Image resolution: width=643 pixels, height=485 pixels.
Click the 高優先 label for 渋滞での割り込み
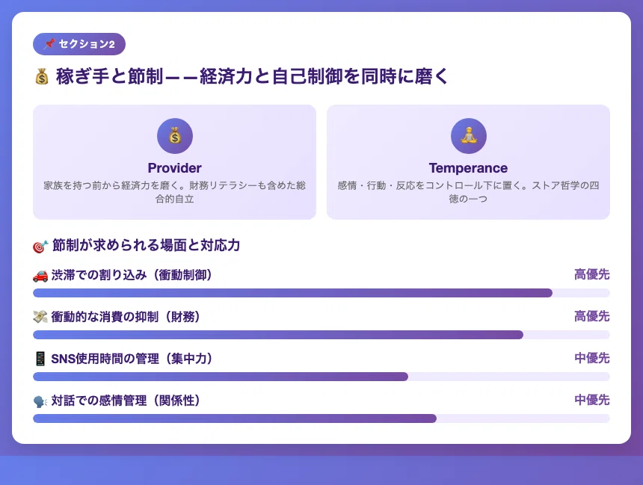tap(591, 274)
